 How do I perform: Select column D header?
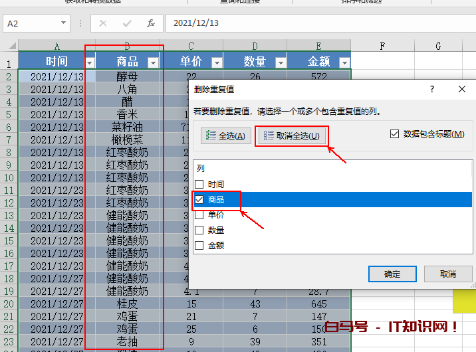255,46
